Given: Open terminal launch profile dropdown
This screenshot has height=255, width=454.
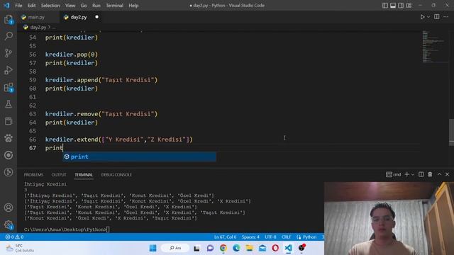Looking at the screenshot, I should (413, 174).
